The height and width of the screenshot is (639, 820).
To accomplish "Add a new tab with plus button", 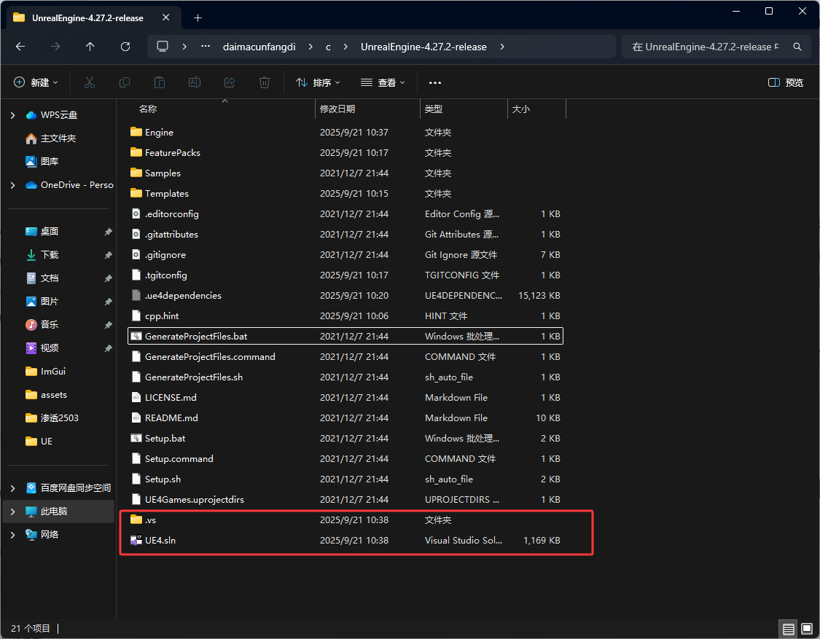I will pos(198,17).
